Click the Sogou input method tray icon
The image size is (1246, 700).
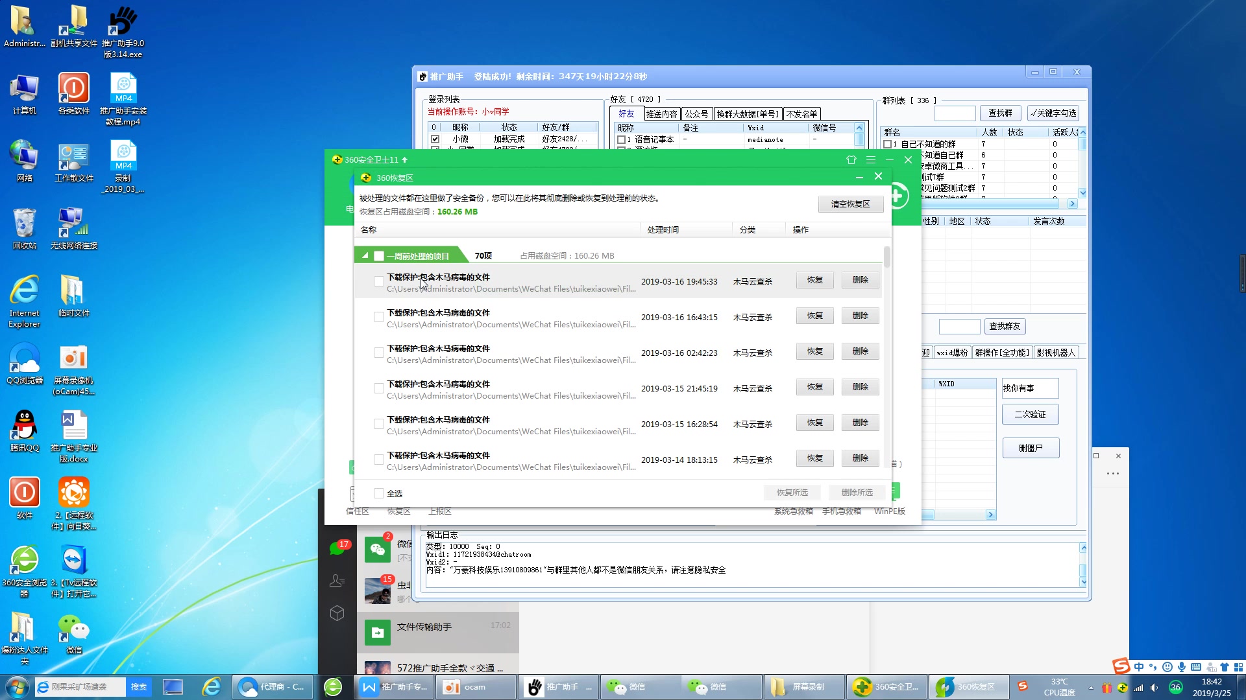1023,686
